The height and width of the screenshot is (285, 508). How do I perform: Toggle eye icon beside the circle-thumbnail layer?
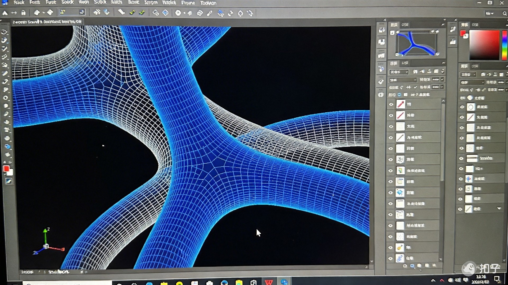(x=462, y=107)
